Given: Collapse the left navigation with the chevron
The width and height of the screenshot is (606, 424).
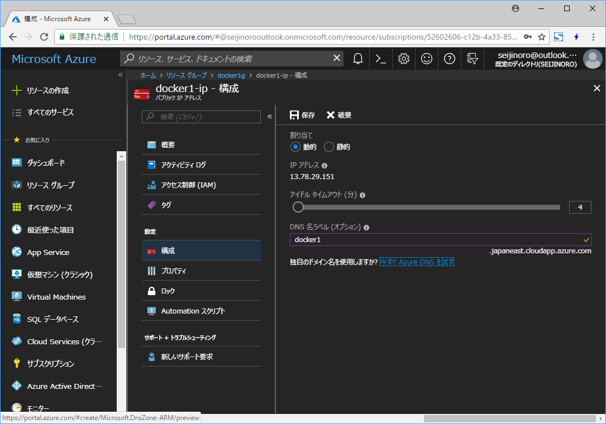Looking at the screenshot, I should [121, 74].
